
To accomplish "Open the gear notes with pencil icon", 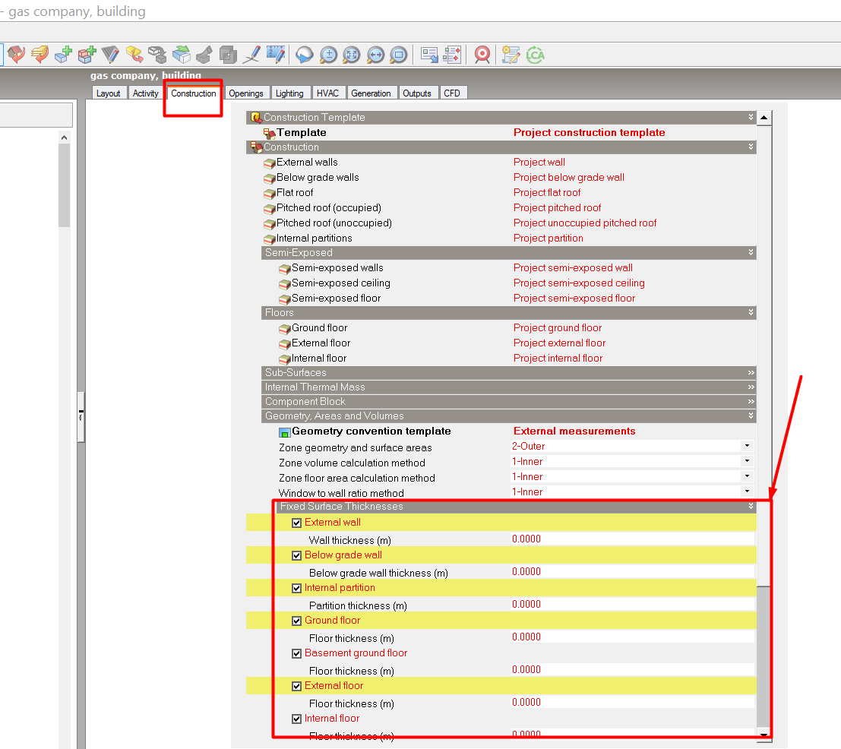I will pos(511,55).
